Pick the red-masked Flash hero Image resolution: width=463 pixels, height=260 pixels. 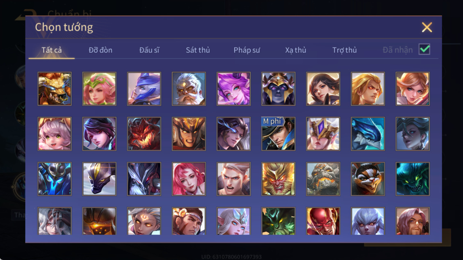click(323, 221)
